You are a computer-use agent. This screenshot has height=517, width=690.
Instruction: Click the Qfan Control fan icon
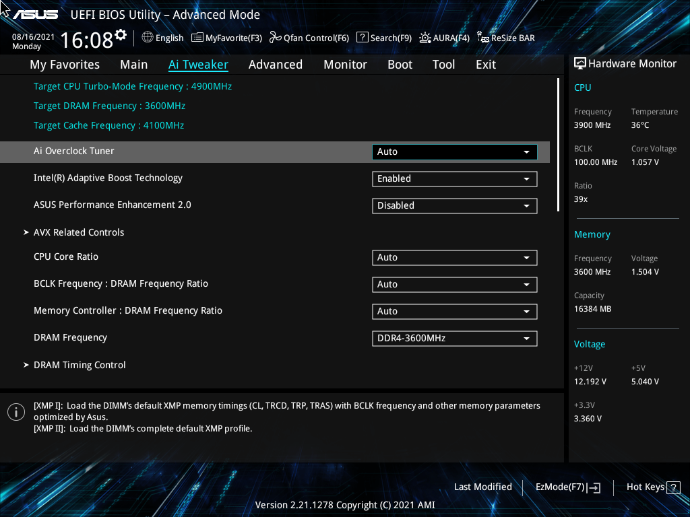[x=276, y=38]
